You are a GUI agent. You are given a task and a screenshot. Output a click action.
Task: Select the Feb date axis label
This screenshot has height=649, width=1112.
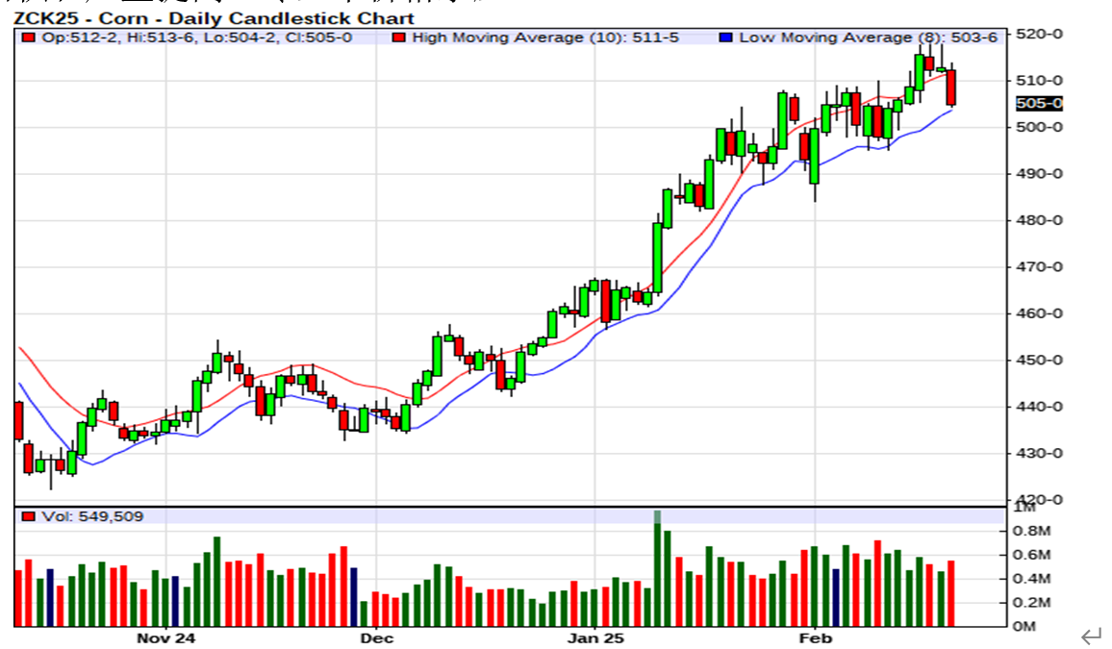[815, 637]
